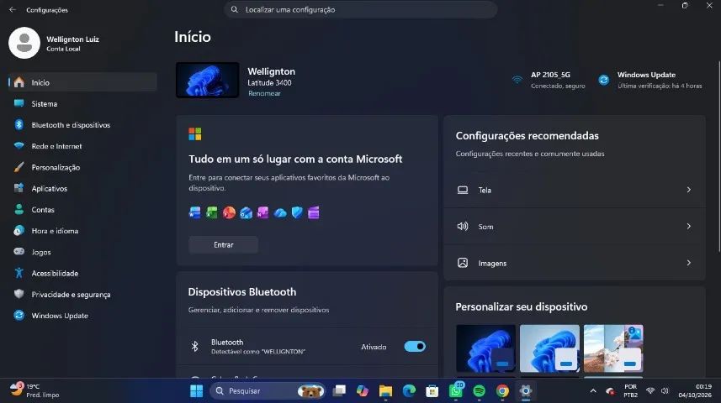Click the device wallpaper thumbnail beside Wellington
Image resolution: width=721 pixels, height=403 pixels.
207,80
